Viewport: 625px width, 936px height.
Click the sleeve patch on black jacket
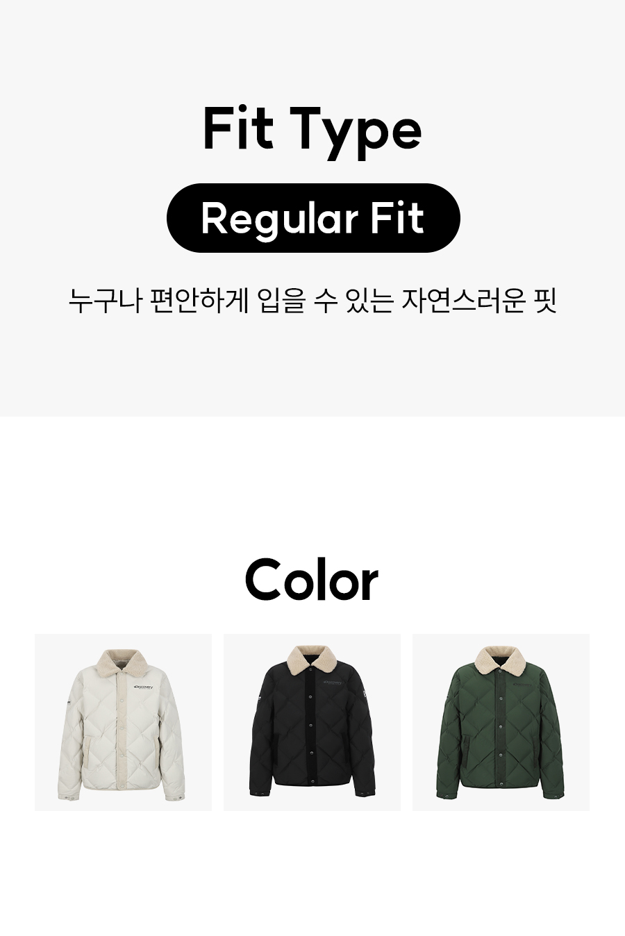[362, 695]
